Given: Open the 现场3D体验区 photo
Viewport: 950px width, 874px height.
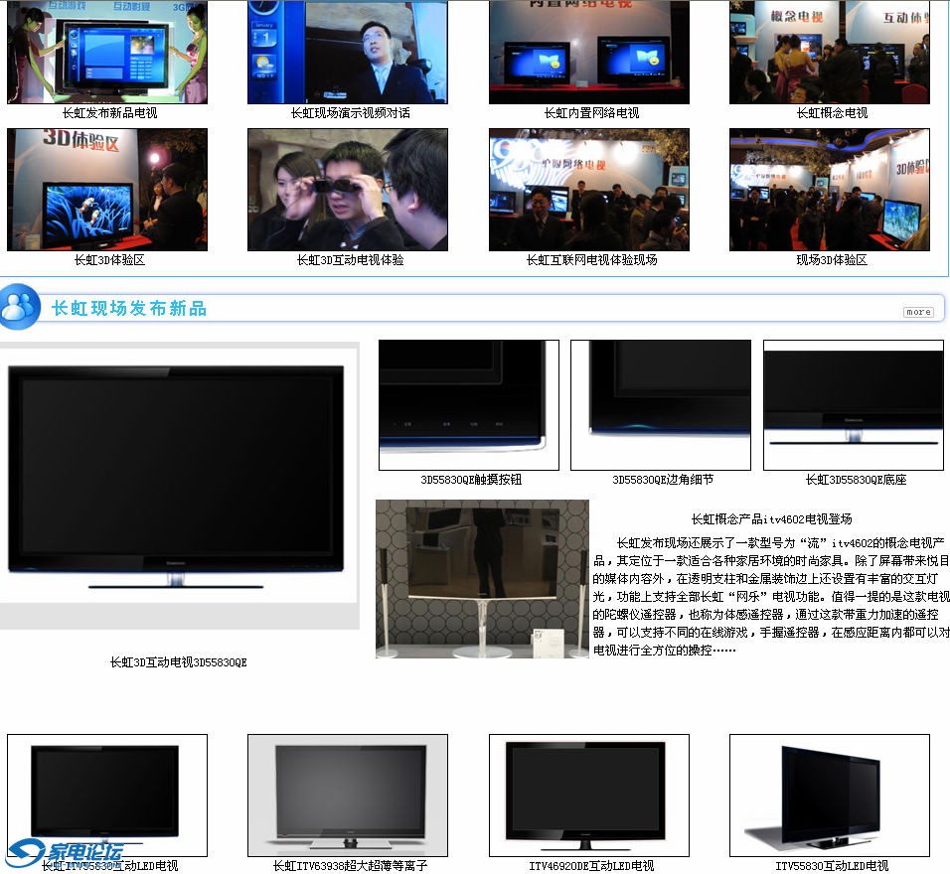Looking at the screenshot, I should [829, 189].
